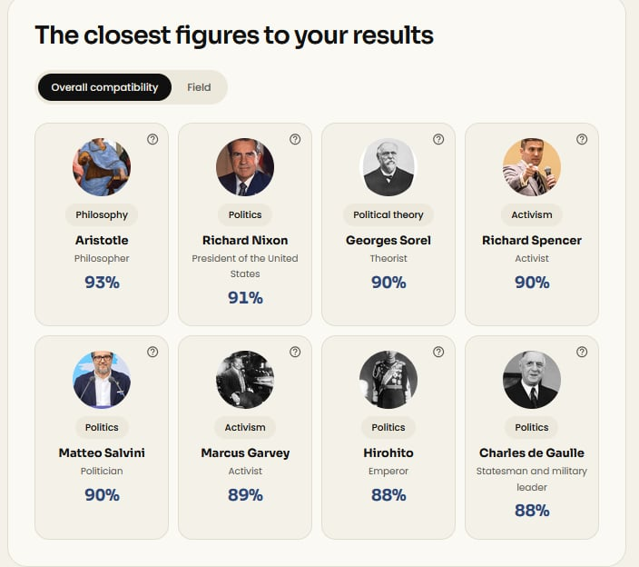Open the question mark on Charles de Gaulle's card
Image resolution: width=639 pixels, height=567 pixels.
coord(582,352)
